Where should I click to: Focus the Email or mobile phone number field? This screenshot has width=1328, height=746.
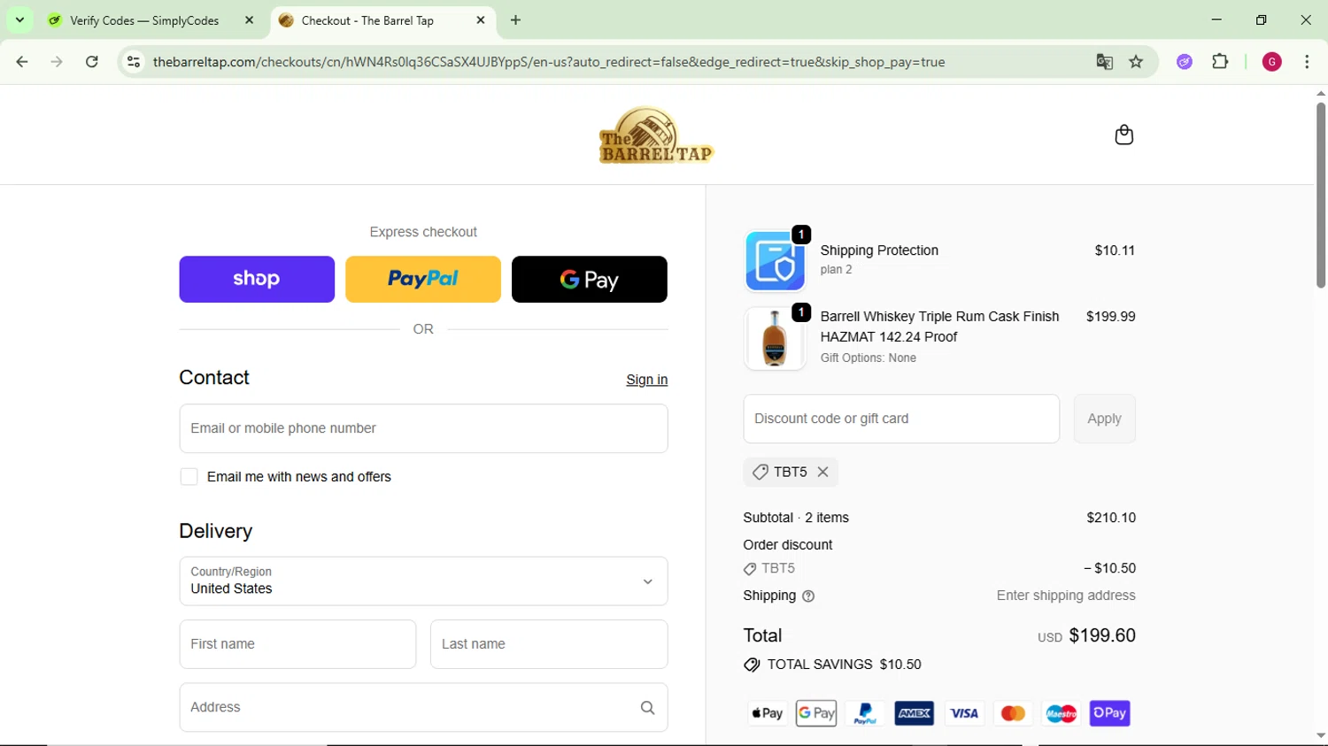point(423,428)
